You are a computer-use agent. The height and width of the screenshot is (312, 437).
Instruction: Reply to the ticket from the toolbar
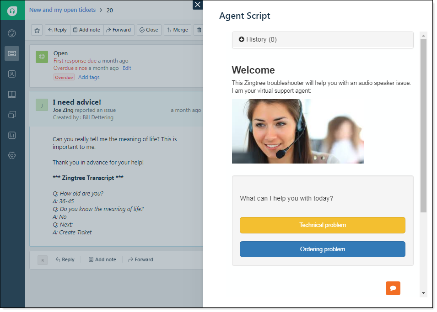[x=57, y=30]
